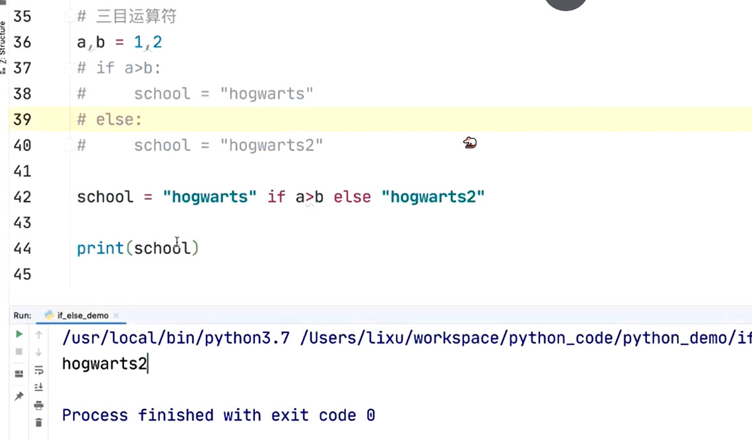Image resolution: width=752 pixels, height=440 pixels.
Task: Toggle the scroll-to-end icon in console
Action: (39, 387)
